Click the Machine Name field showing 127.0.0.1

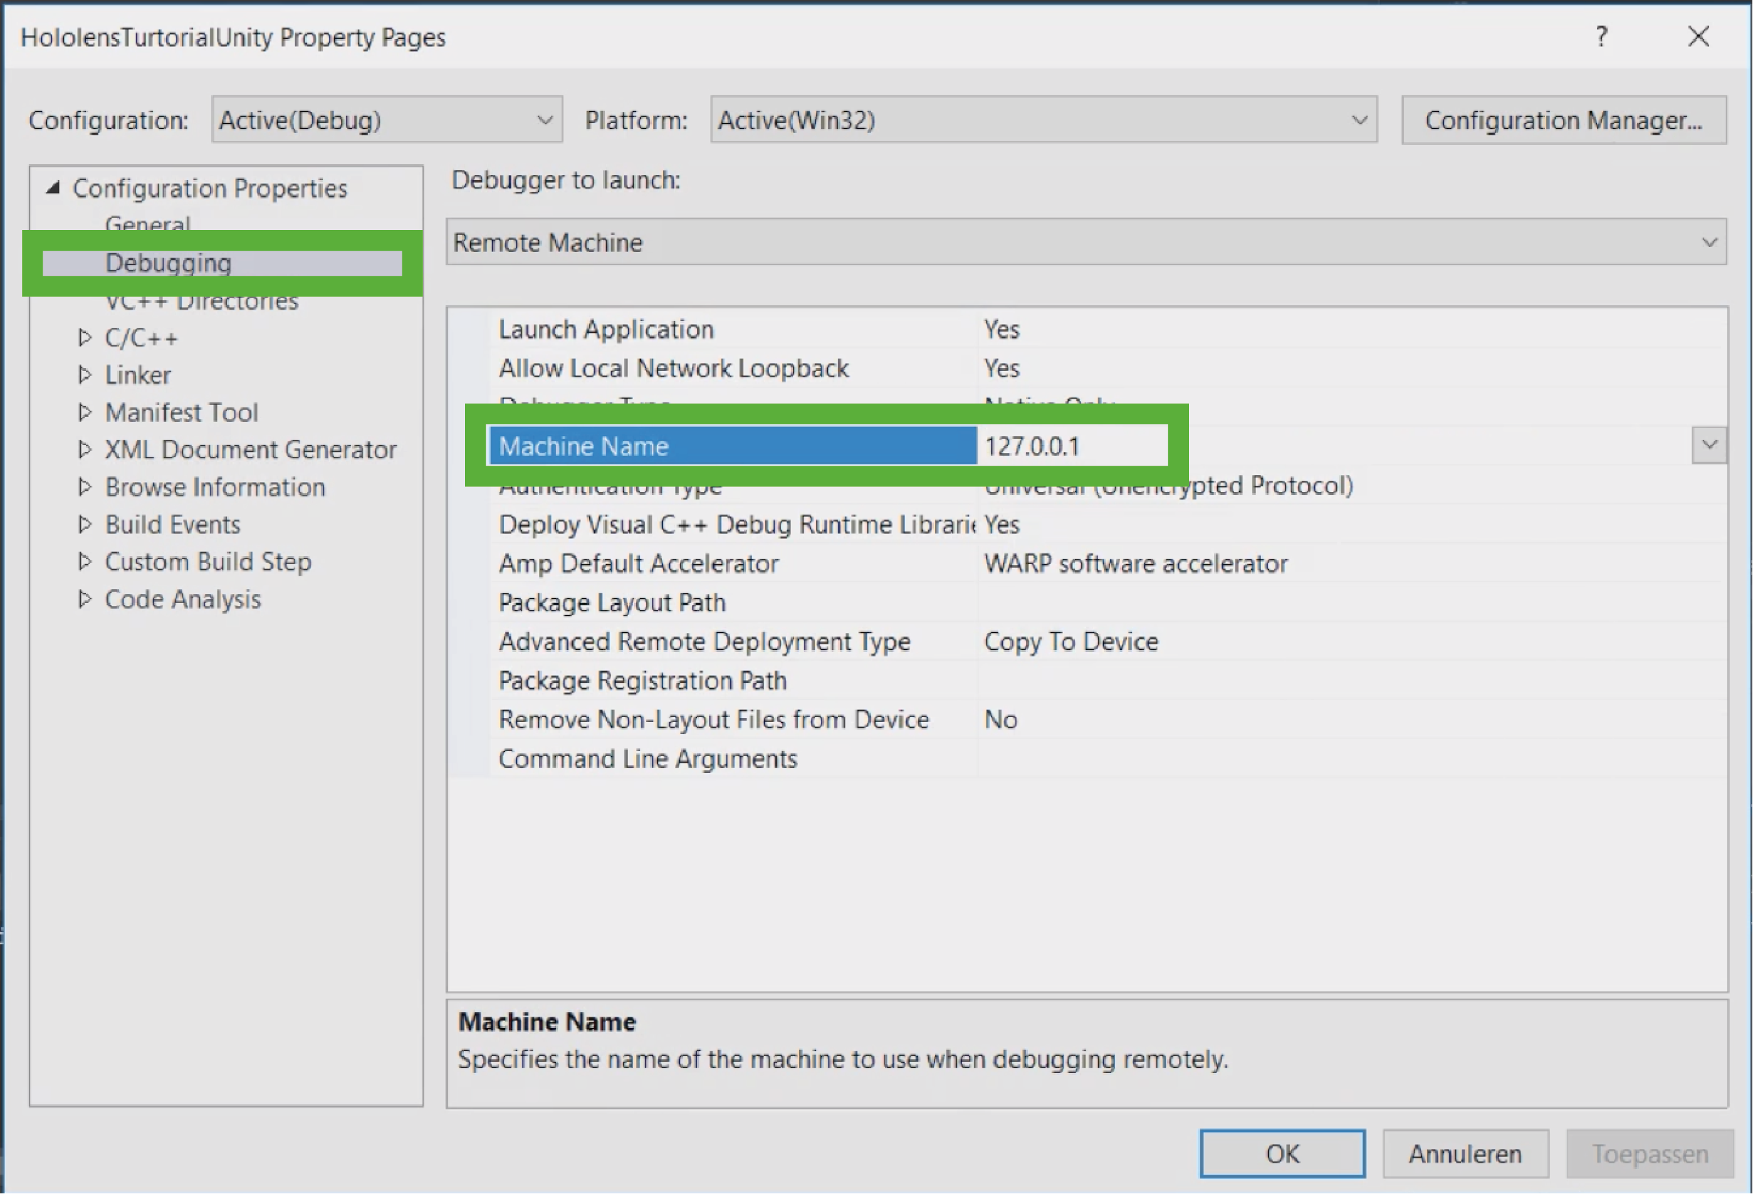[1071, 445]
